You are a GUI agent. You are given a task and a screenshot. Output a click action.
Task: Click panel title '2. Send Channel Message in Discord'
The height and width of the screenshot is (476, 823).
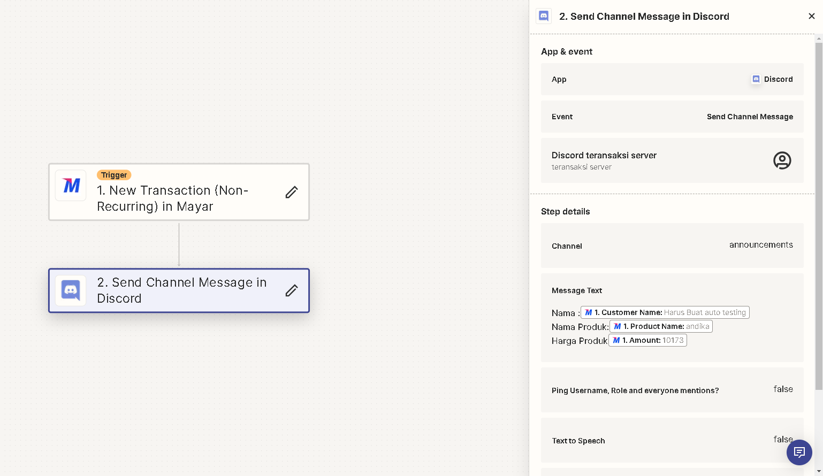tap(644, 17)
